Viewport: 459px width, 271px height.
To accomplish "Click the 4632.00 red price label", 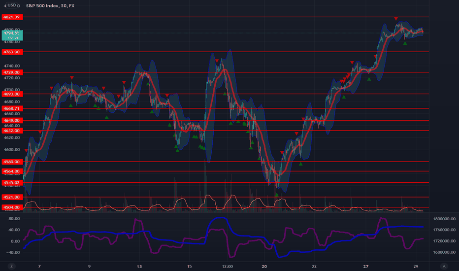I will (x=12, y=131).
